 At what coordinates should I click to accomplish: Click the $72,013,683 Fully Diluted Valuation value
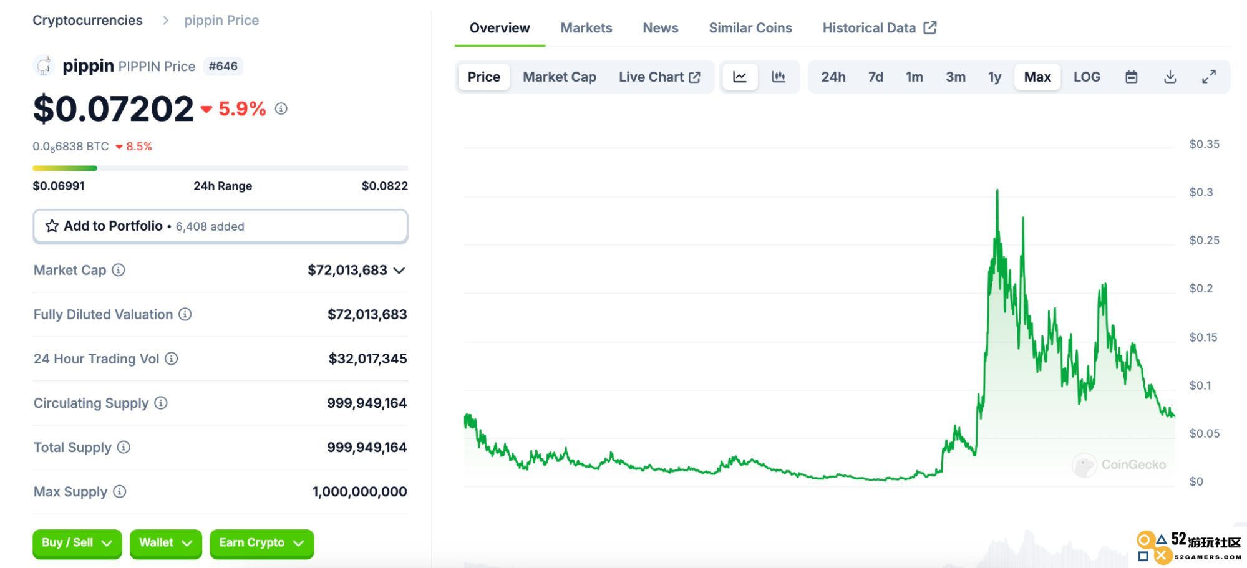tap(367, 314)
